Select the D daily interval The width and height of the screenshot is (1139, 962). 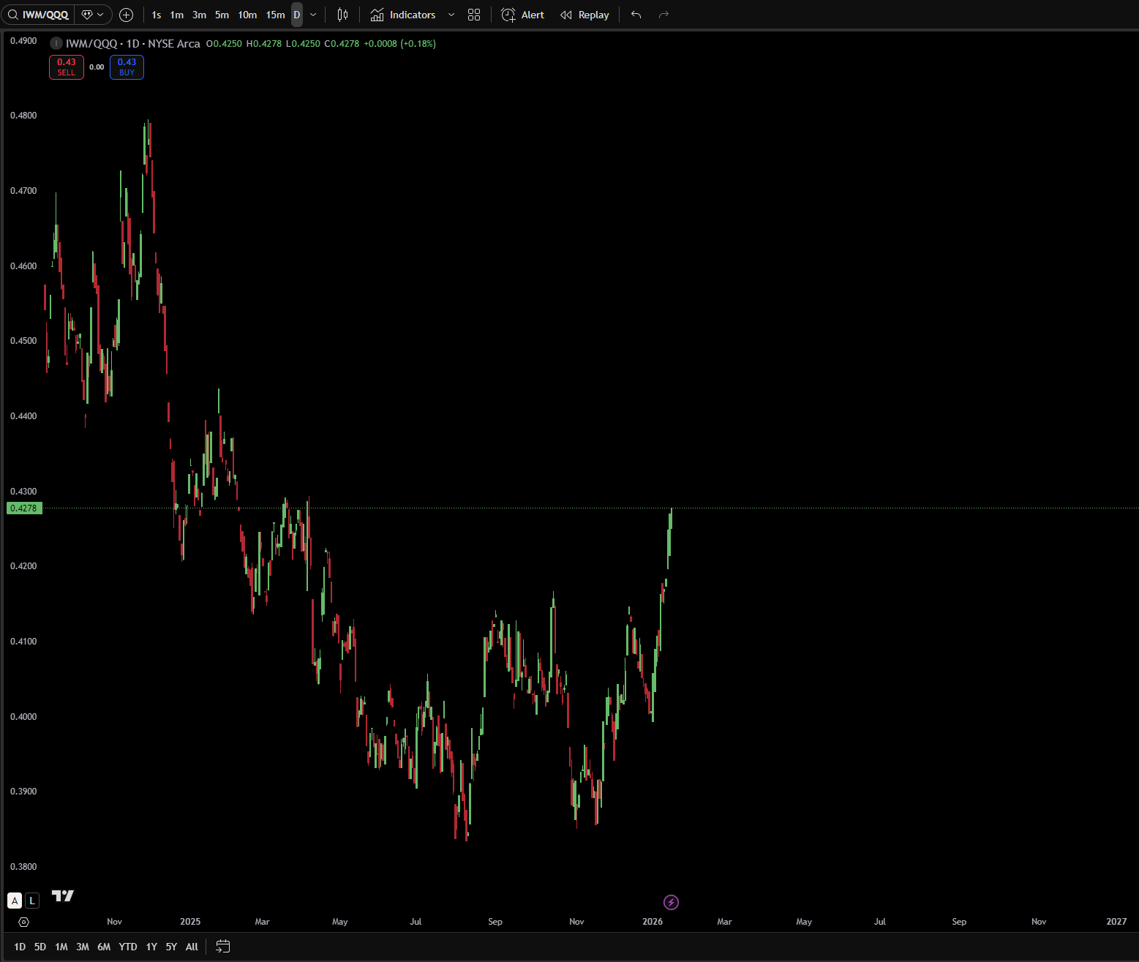coord(297,15)
